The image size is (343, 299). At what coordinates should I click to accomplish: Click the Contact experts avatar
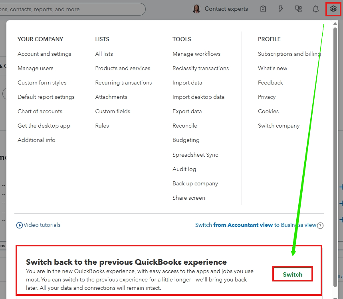coord(196,9)
